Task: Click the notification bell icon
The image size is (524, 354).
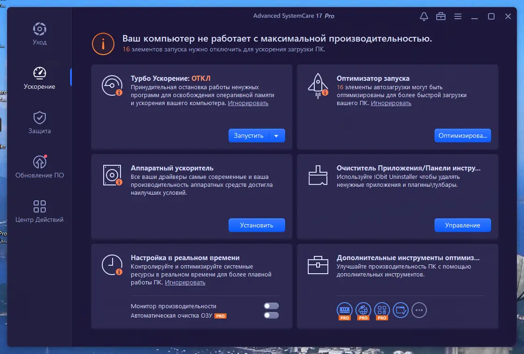Action: (424, 16)
